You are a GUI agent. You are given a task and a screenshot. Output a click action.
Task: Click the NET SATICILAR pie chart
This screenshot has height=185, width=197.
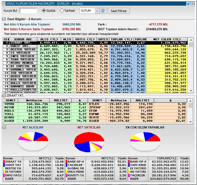89,142
